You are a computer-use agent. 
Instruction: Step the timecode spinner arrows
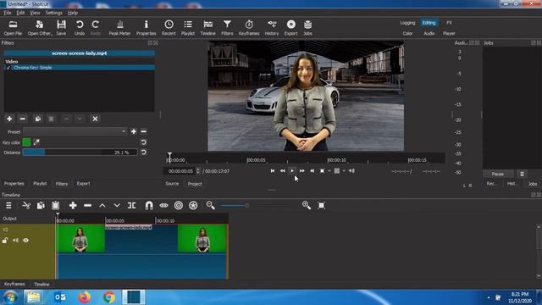198,171
